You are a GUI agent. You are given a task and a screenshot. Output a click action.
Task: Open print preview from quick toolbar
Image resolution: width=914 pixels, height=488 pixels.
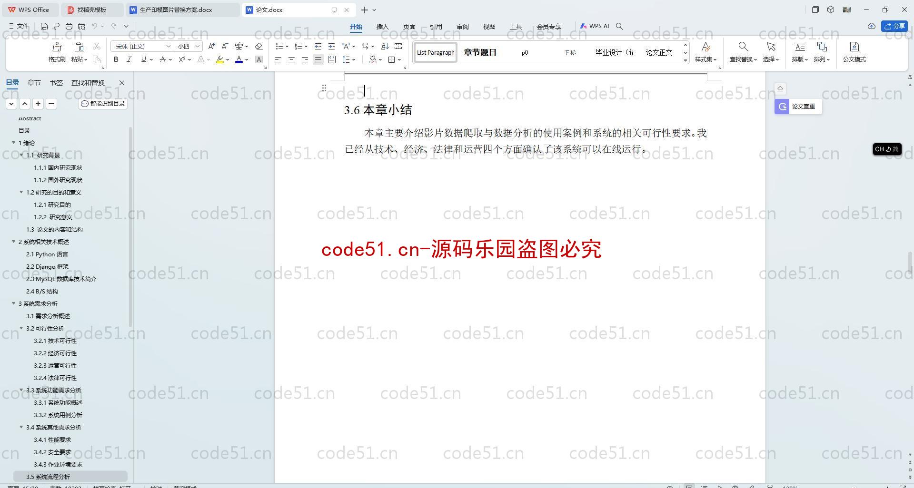[x=81, y=26]
